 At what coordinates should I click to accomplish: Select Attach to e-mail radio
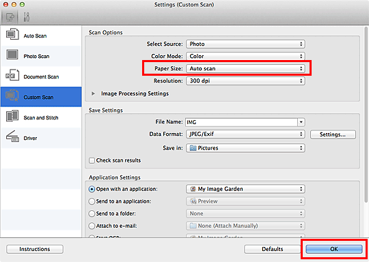tap(92, 226)
